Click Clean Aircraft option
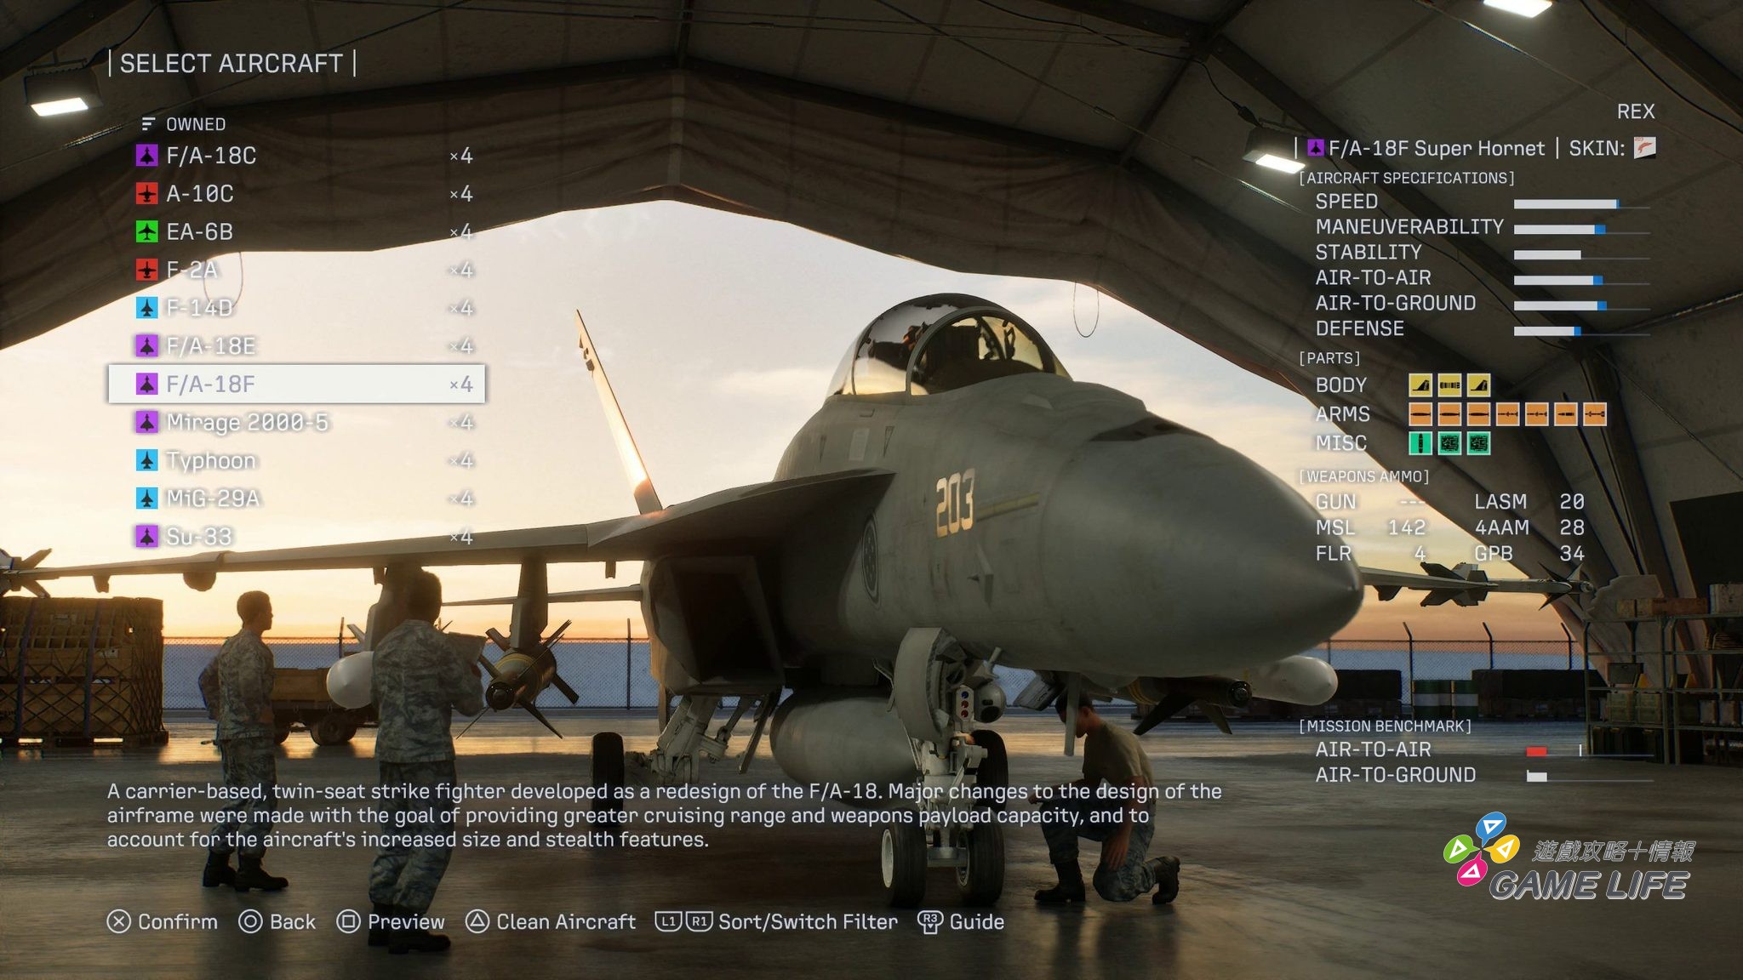The width and height of the screenshot is (1743, 980). (551, 921)
